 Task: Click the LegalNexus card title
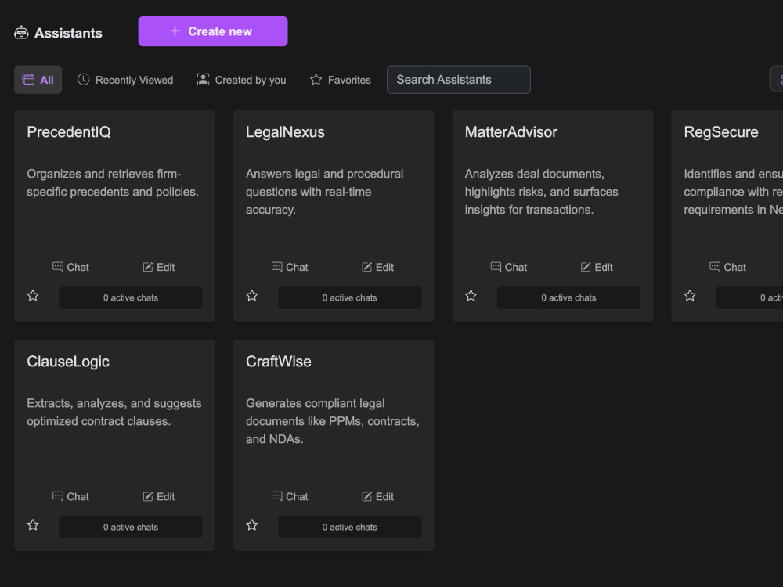[285, 132]
